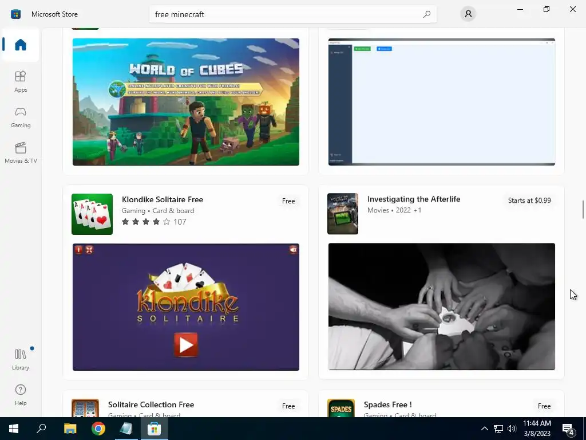Click Investigating the Afterlife title
Screen dimensions: 586x440
pyautogui.click(x=414, y=199)
